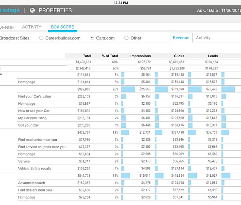
Task: Select the Find dealers near you row
Action: pos(129,190)
